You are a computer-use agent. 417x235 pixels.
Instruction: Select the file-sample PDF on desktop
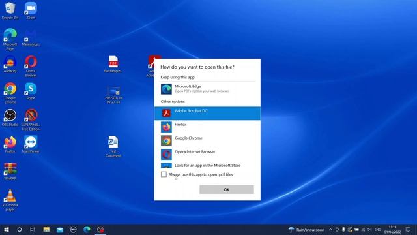click(x=113, y=64)
